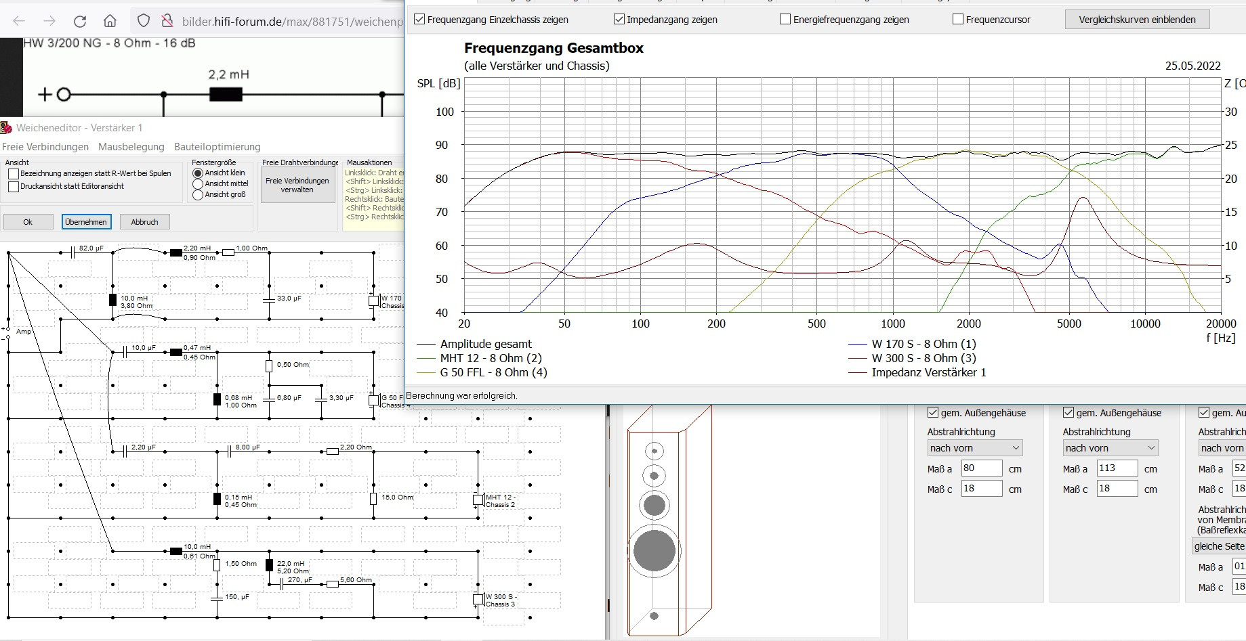The height and width of the screenshot is (641, 1246).
Task: Open the 'gleiche Seite' dropdown
Action: click(1218, 546)
